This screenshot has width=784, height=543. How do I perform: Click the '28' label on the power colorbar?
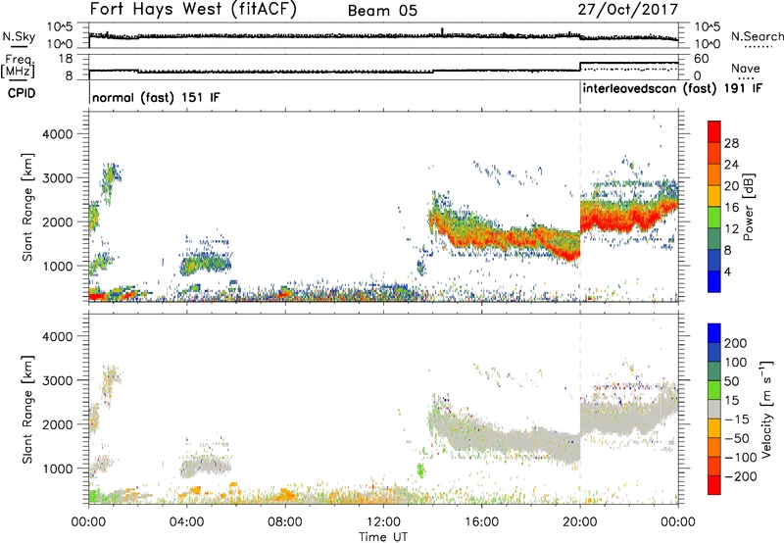pyautogui.click(x=731, y=143)
